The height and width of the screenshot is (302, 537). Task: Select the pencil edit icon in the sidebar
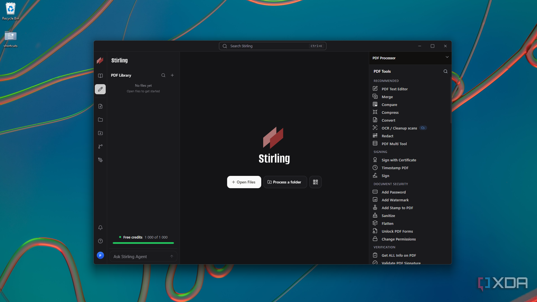[x=100, y=89]
